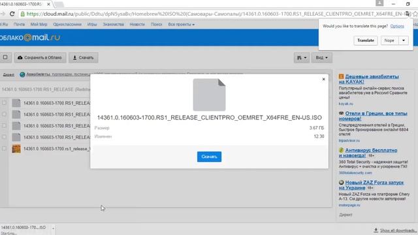Open translate Options link

(x=397, y=26)
